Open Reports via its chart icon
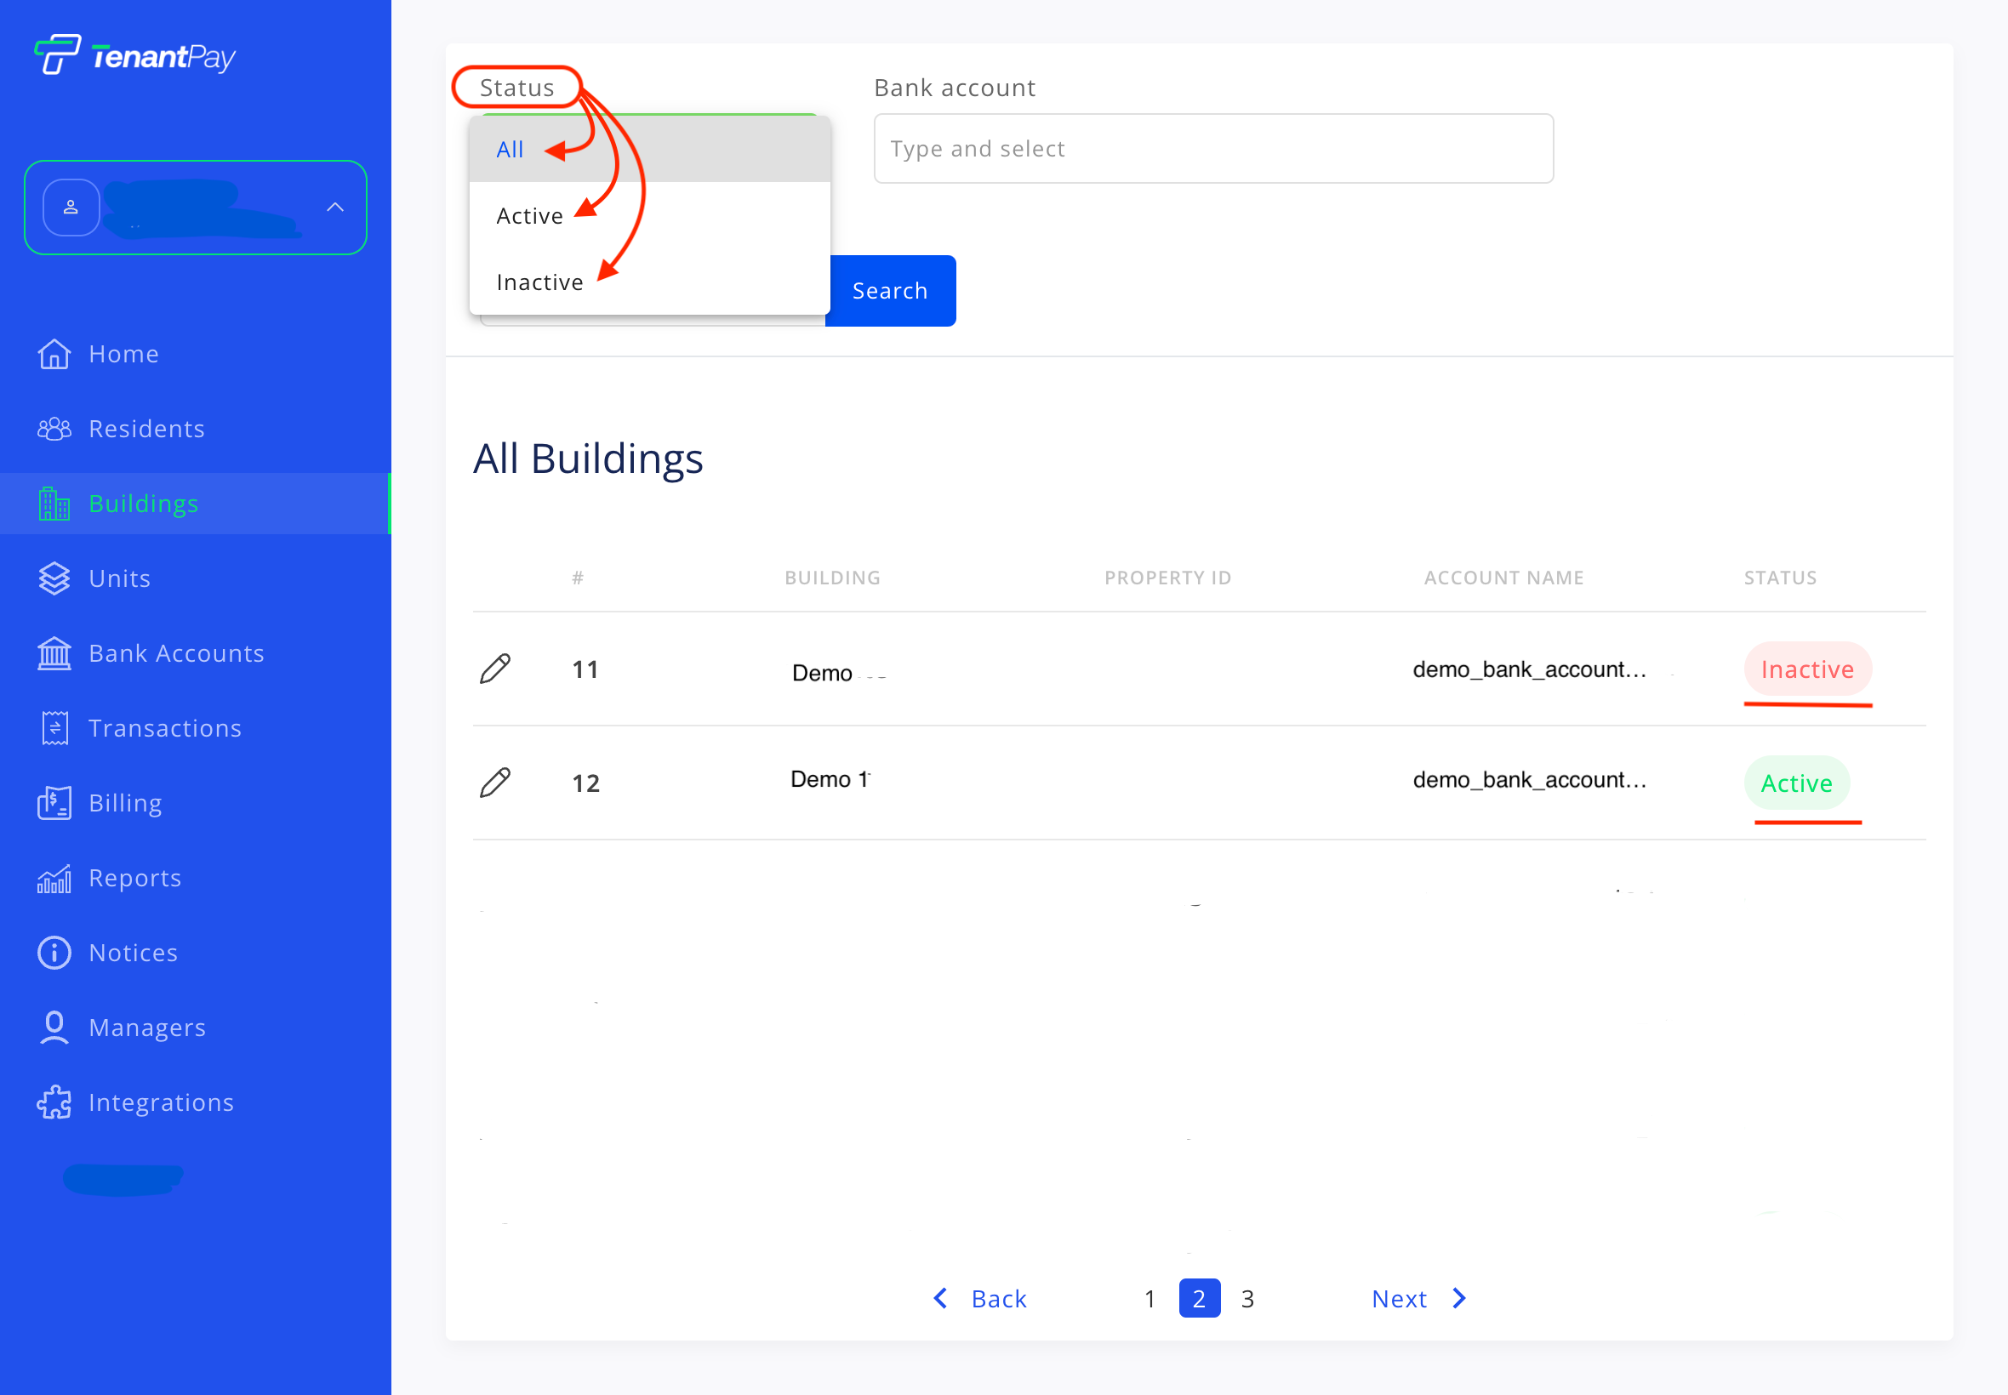This screenshot has height=1395, width=2008. point(54,879)
